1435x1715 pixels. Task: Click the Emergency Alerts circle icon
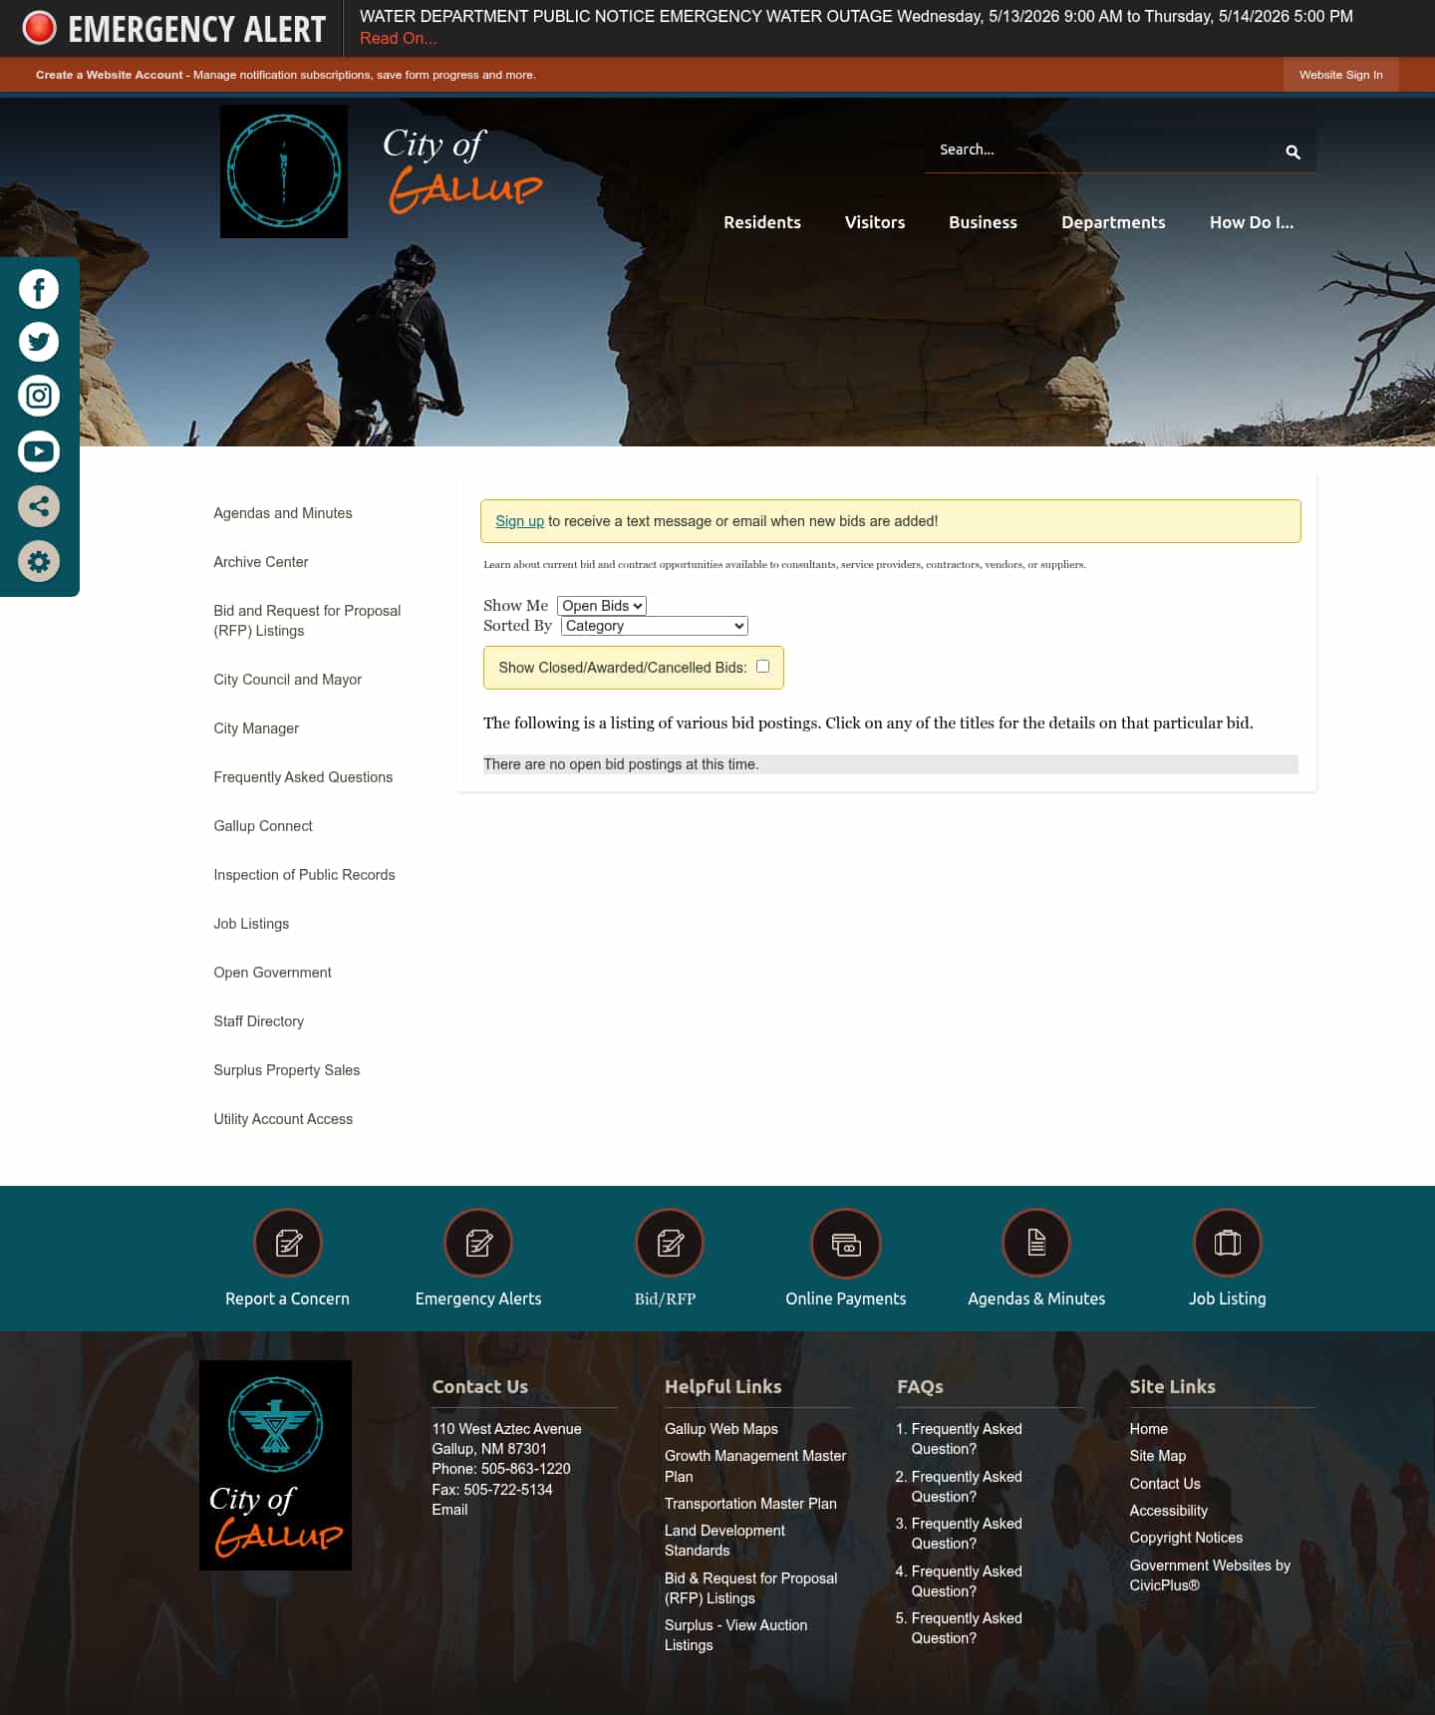pos(478,1243)
